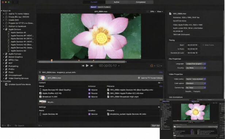Click the Start Batch button

[156, 125]
